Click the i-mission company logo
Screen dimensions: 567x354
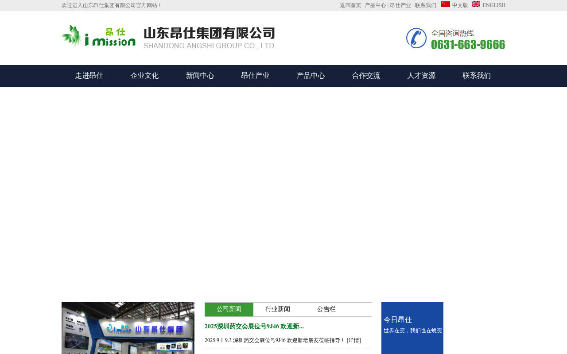click(x=98, y=36)
